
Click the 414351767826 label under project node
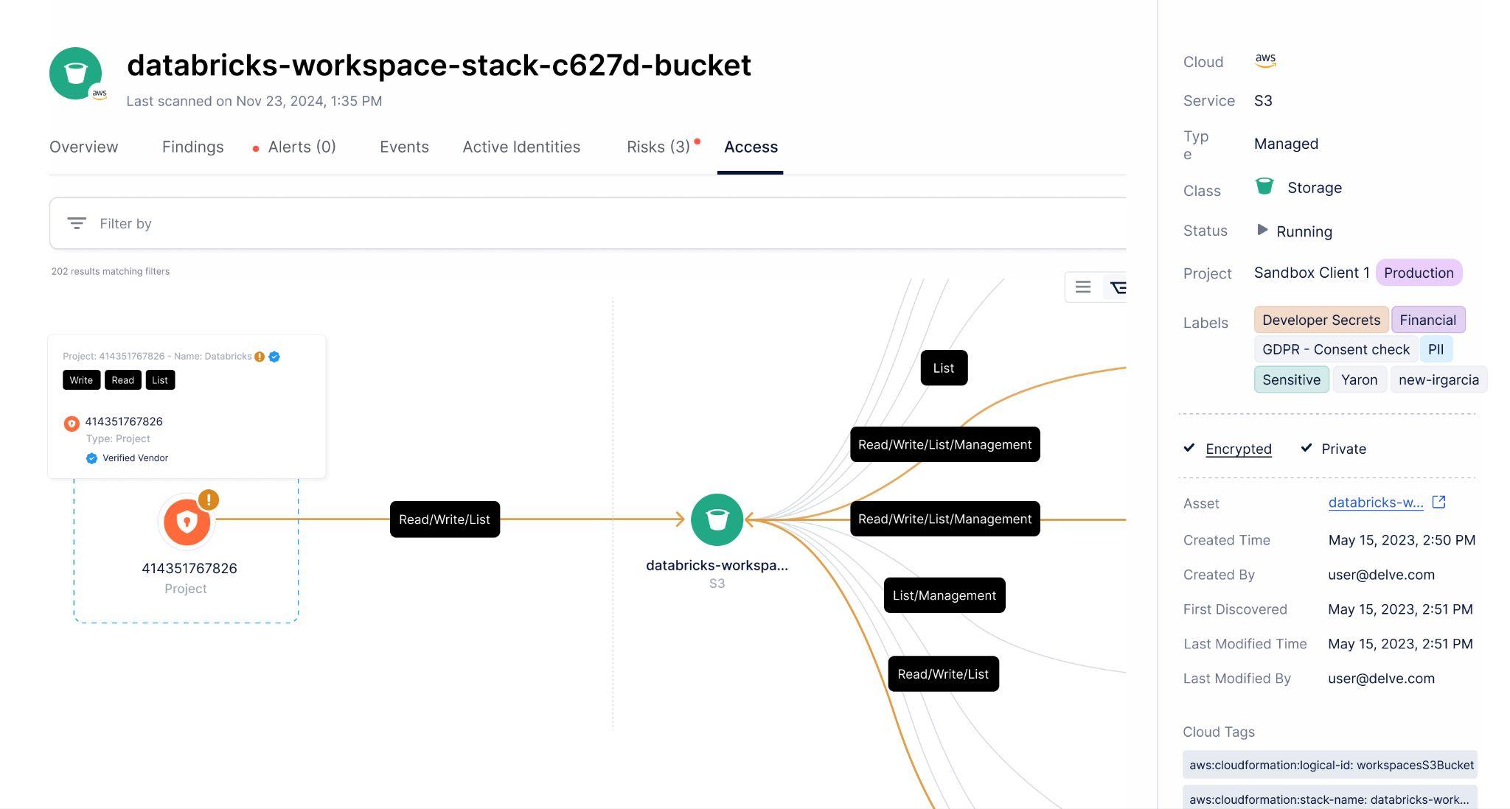click(189, 568)
